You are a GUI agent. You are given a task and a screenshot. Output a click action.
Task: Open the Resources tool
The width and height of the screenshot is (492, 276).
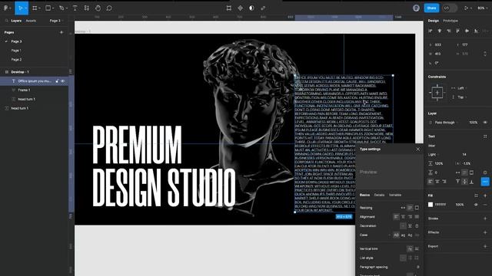[x=86, y=8]
